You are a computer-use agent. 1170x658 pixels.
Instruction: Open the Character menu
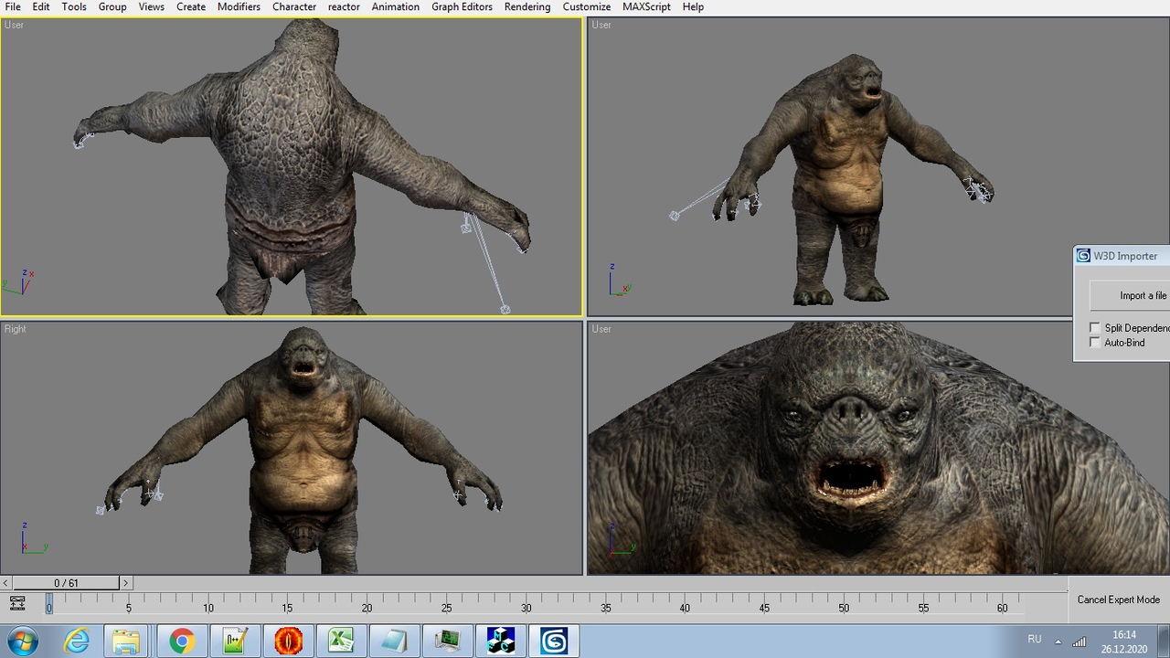(294, 6)
